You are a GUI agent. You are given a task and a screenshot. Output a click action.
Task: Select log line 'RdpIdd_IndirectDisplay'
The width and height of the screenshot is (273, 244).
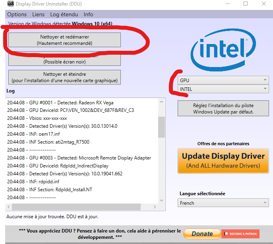58,166
